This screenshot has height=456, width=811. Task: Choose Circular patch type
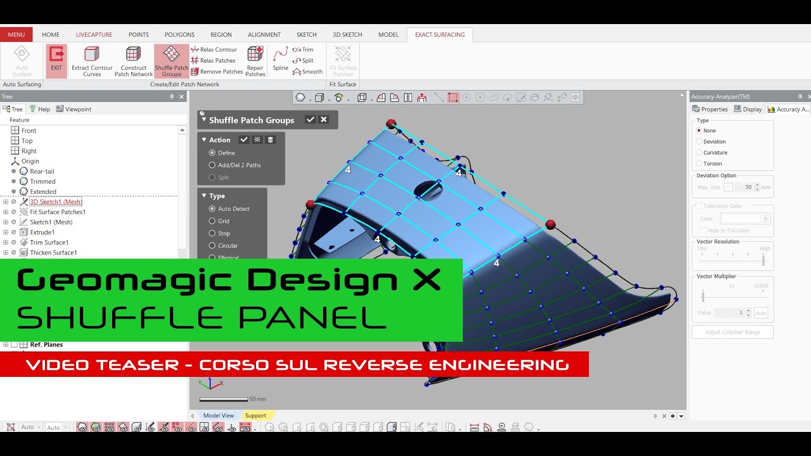[x=212, y=246]
